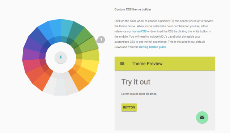The height and width of the screenshot is (133, 230).
Task: Click the gray number 1 primary marker
Action: pos(101,40)
